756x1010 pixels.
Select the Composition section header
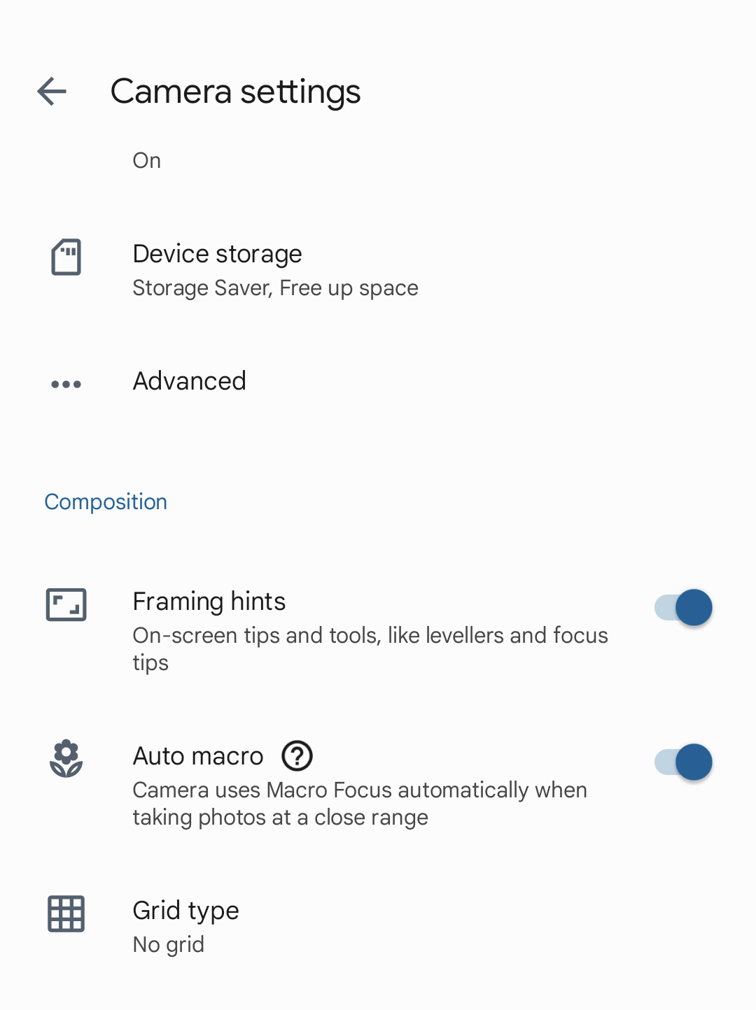106,502
